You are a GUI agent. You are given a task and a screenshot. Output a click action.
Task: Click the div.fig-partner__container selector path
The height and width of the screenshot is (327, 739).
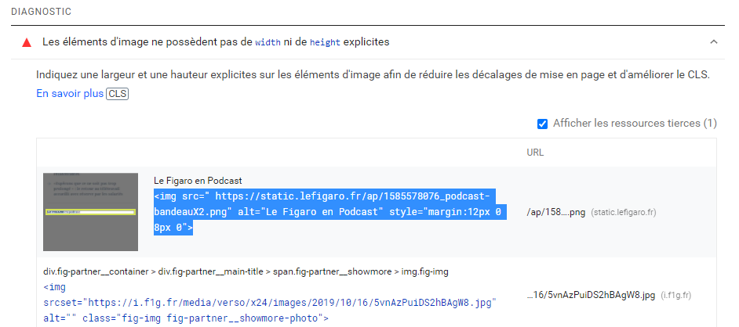[x=245, y=271]
